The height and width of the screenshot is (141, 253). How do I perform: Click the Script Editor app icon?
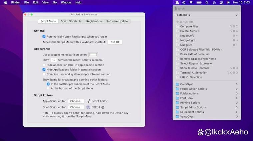point(88,101)
